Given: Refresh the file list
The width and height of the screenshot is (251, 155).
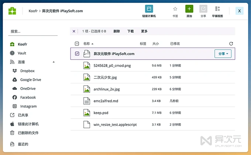Looking at the screenshot, I should point(231,43).
